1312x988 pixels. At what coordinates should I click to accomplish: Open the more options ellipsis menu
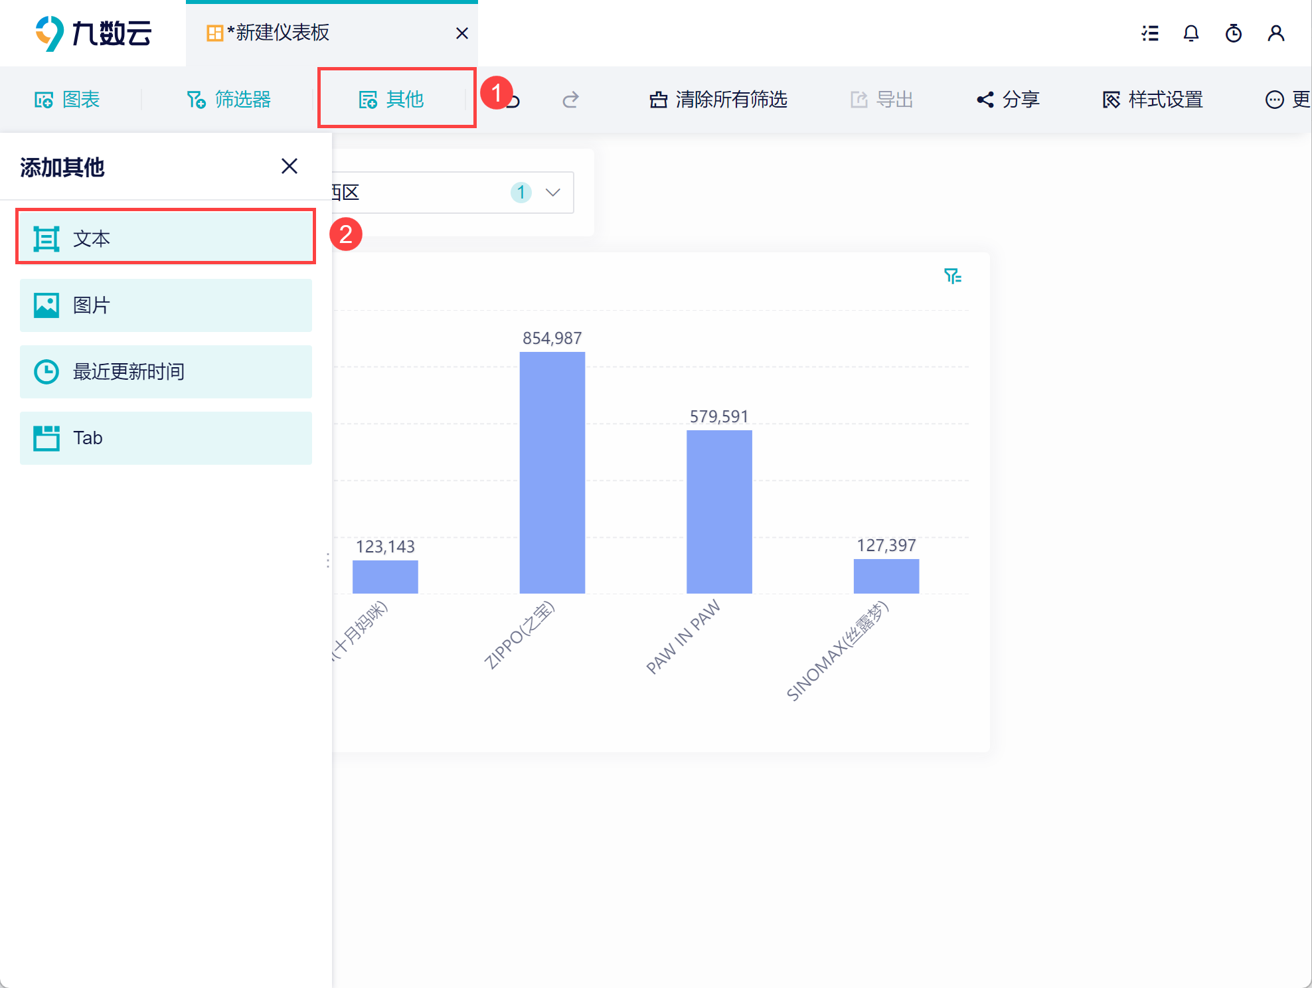[1287, 100]
